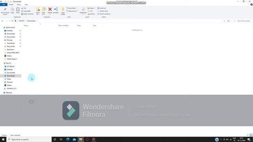Click Cut in the Clipboard group
253x142 pixels.
coord(24,8)
